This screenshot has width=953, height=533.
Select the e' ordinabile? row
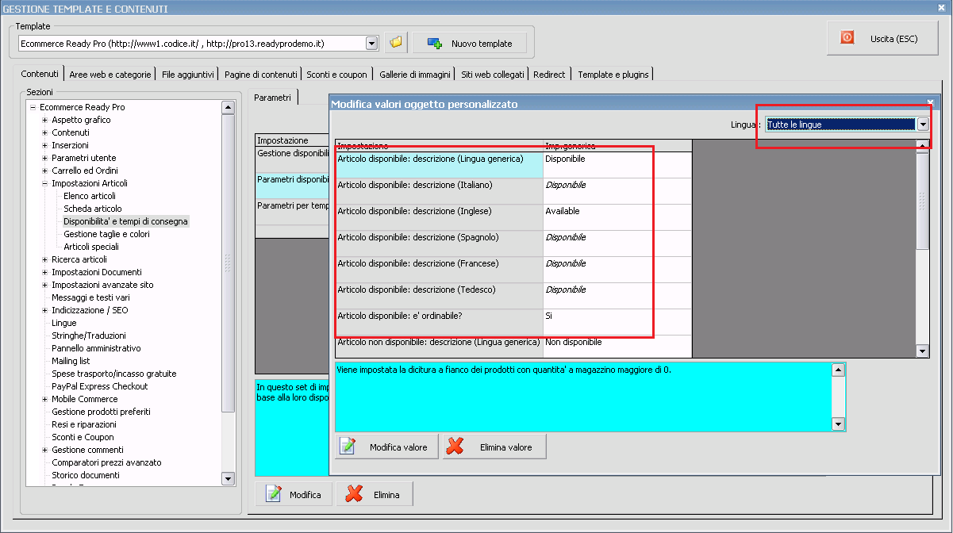coord(513,322)
